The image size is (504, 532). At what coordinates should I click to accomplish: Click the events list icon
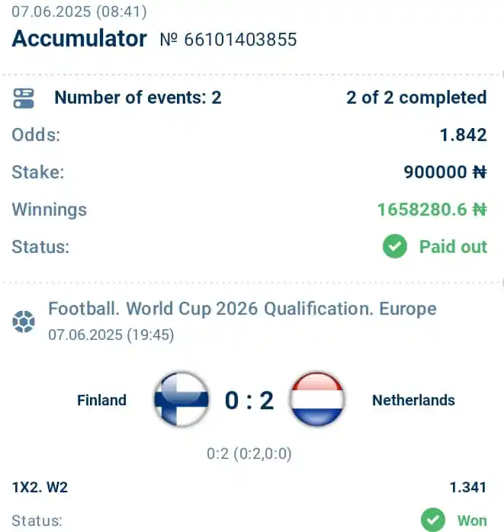click(x=24, y=98)
